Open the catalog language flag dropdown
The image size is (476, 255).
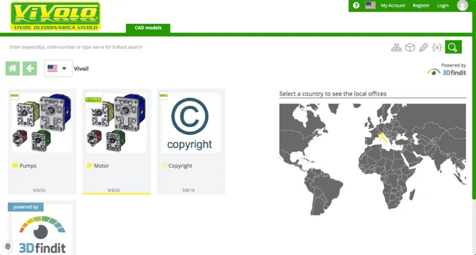pos(58,68)
